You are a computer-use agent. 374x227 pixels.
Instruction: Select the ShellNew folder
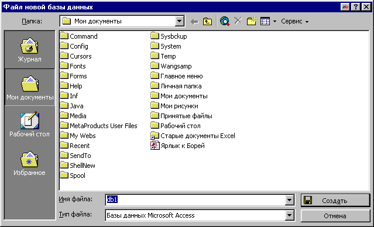click(78, 166)
